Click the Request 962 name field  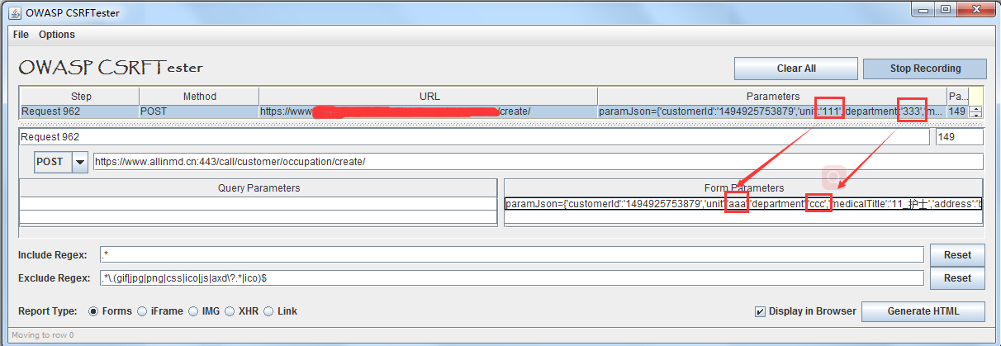473,137
